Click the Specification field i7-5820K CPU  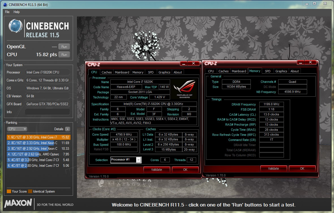point(153,104)
